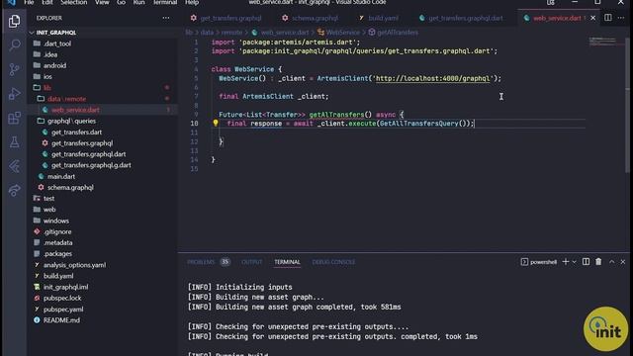Close the web_service.dart tab
The image size is (633, 356).
tap(593, 18)
